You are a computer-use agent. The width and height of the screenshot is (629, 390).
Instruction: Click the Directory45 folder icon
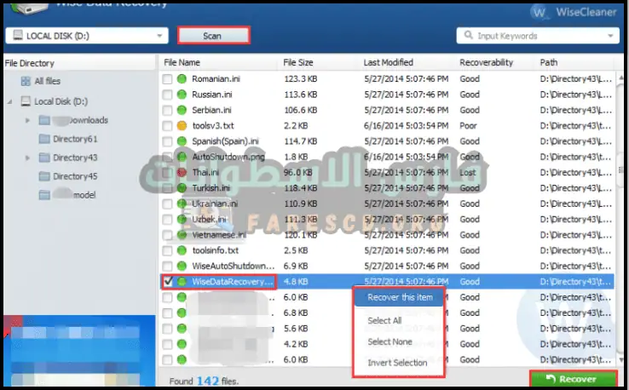click(44, 176)
